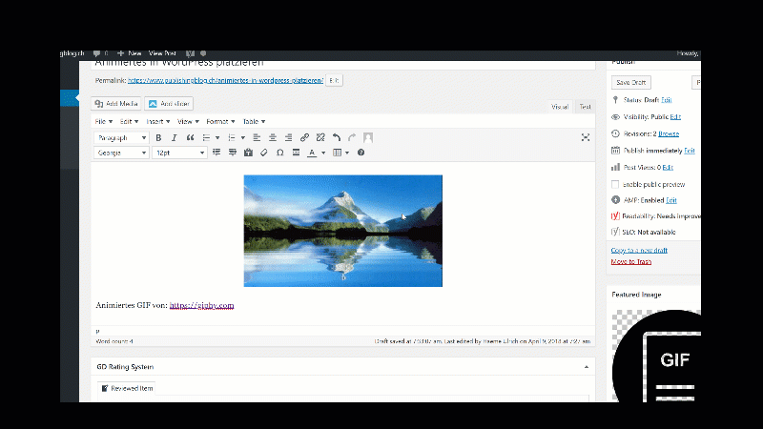Open the View menu in the editor
The width and height of the screenshot is (763, 429).
[x=188, y=122]
